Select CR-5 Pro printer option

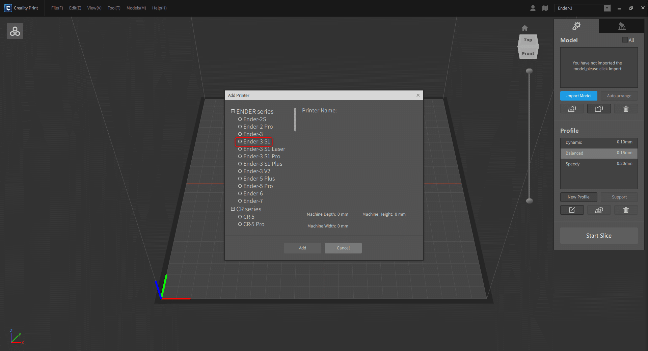tap(251, 224)
